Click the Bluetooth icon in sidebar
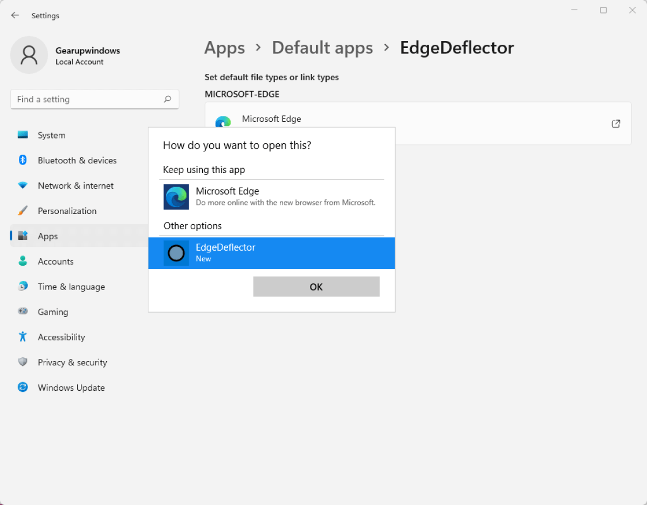This screenshot has height=505, width=647. click(x=23, y=160)
